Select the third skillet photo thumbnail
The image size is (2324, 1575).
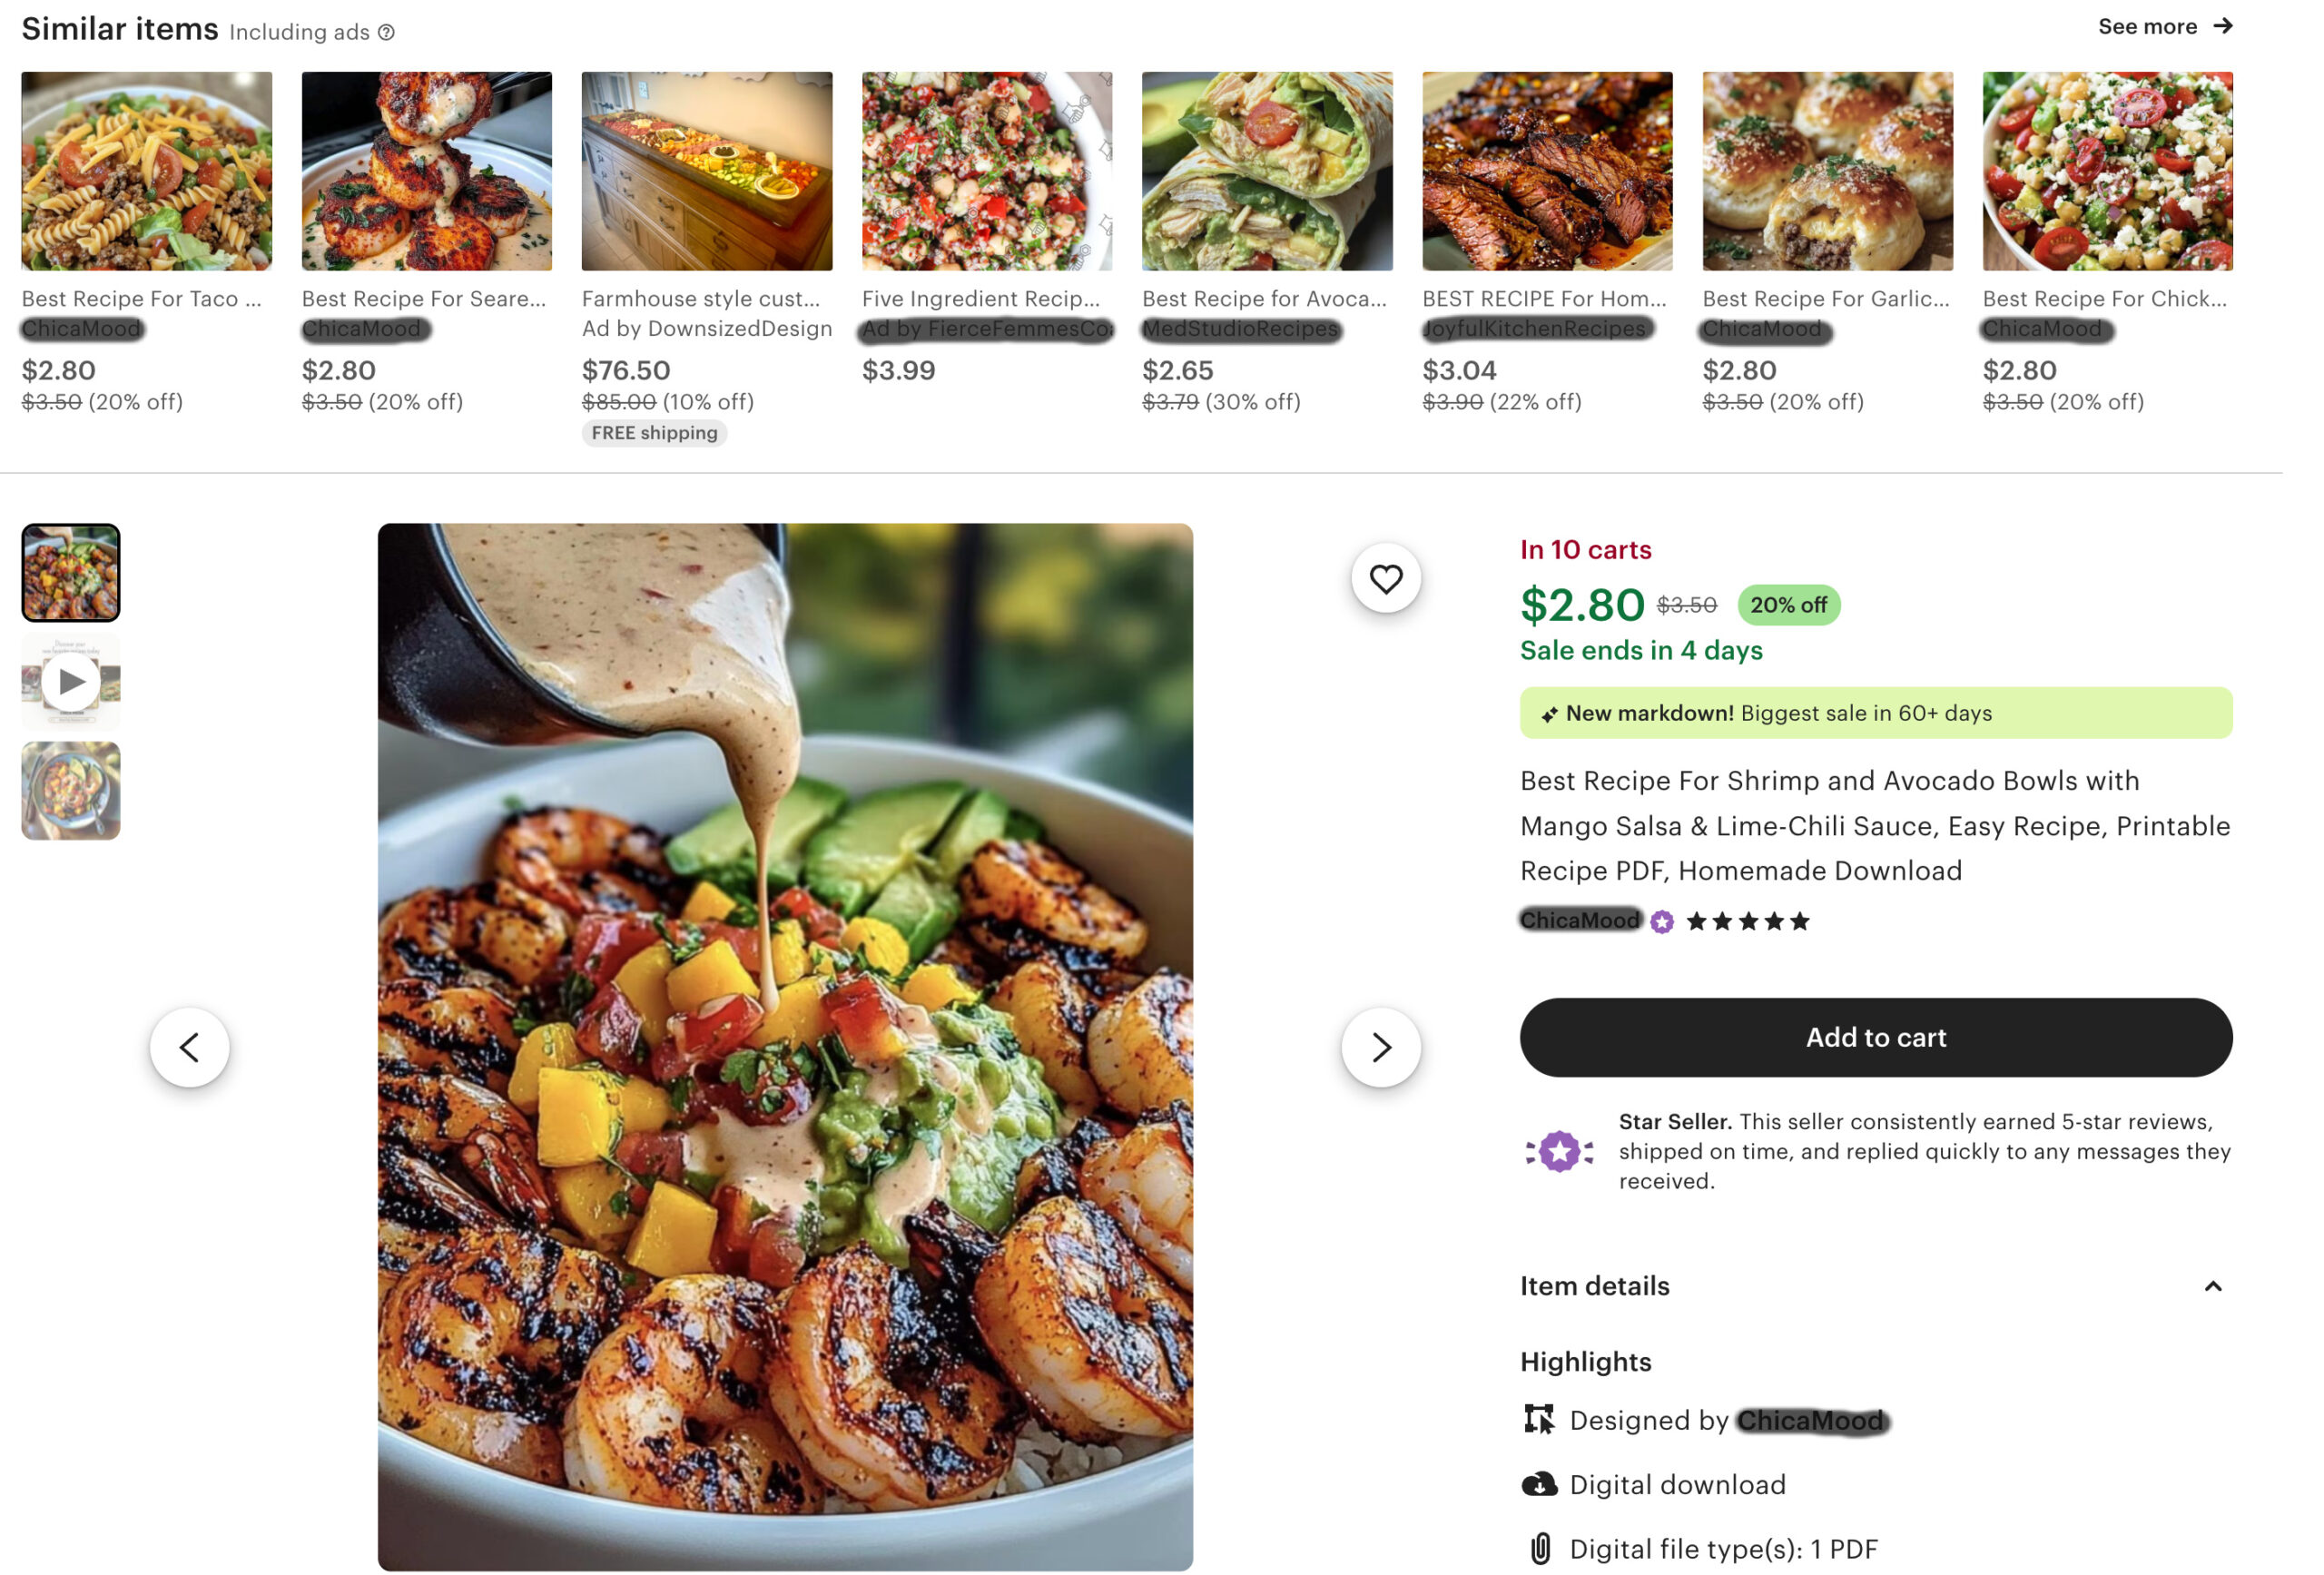tap(70, 790)
